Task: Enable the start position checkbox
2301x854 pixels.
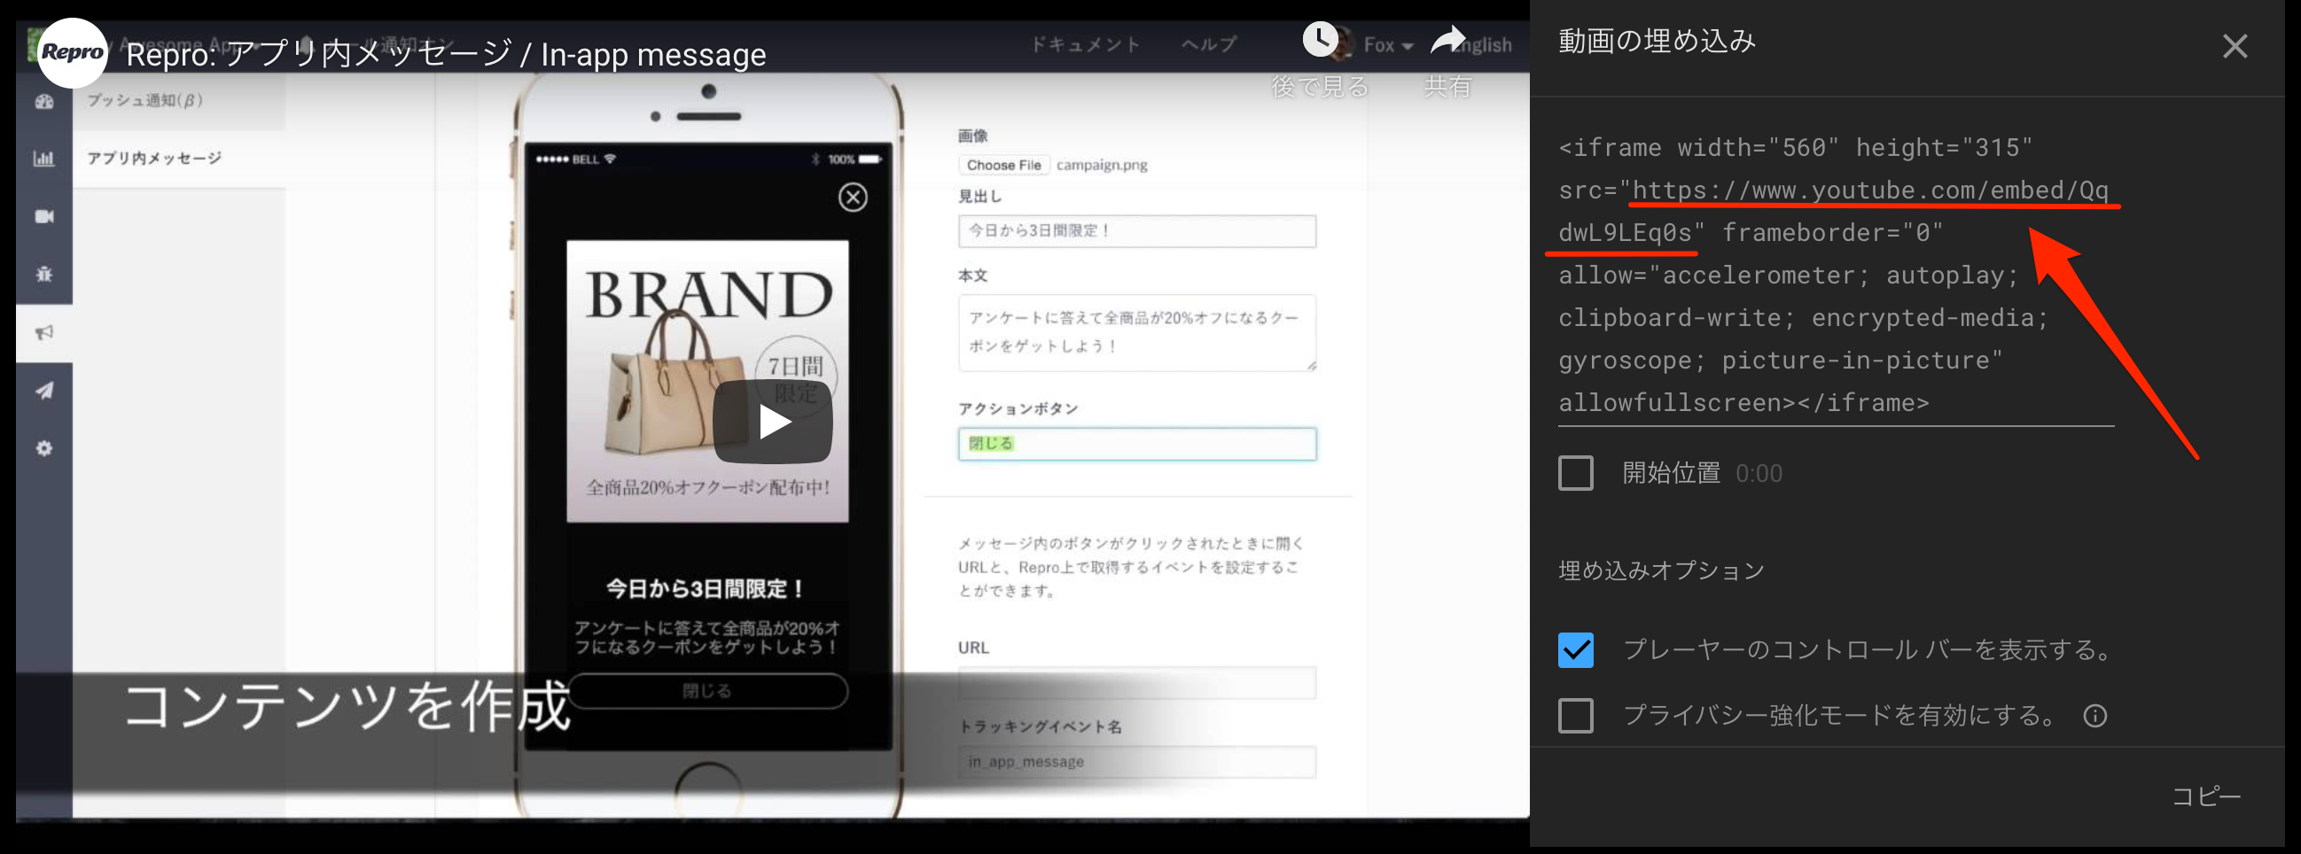Action: 1575,473
